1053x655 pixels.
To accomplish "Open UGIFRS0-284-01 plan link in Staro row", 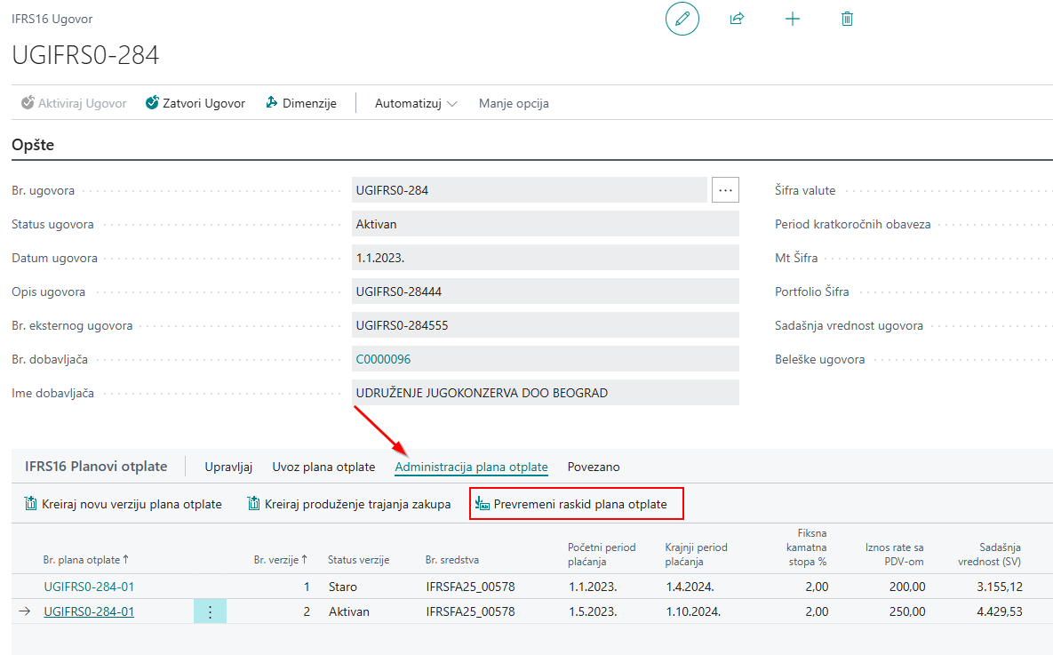I will (x=90, y=587).
